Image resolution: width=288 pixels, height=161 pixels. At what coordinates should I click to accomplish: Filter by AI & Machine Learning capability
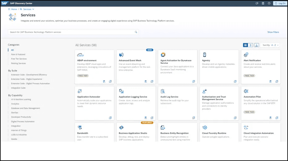21,99
